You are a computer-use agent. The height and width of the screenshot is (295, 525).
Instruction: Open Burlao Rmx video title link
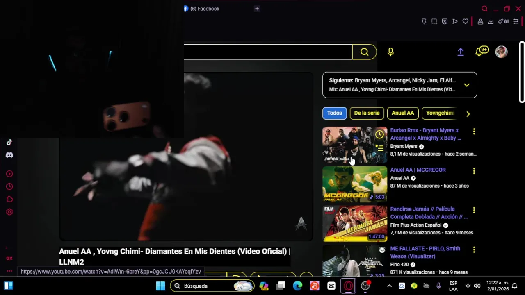[425, 134]
